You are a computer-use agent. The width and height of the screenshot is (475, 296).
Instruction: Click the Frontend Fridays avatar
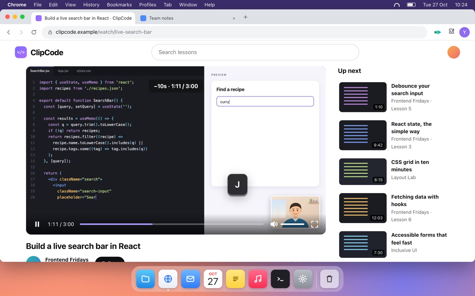[33, 259]
